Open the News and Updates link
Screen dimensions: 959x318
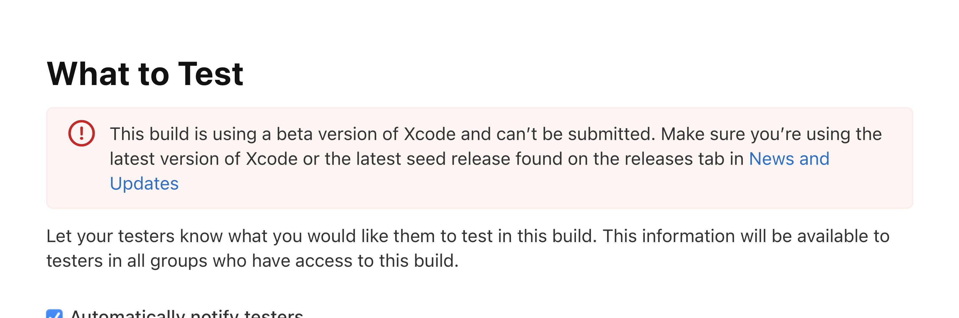tap(789, 159)
